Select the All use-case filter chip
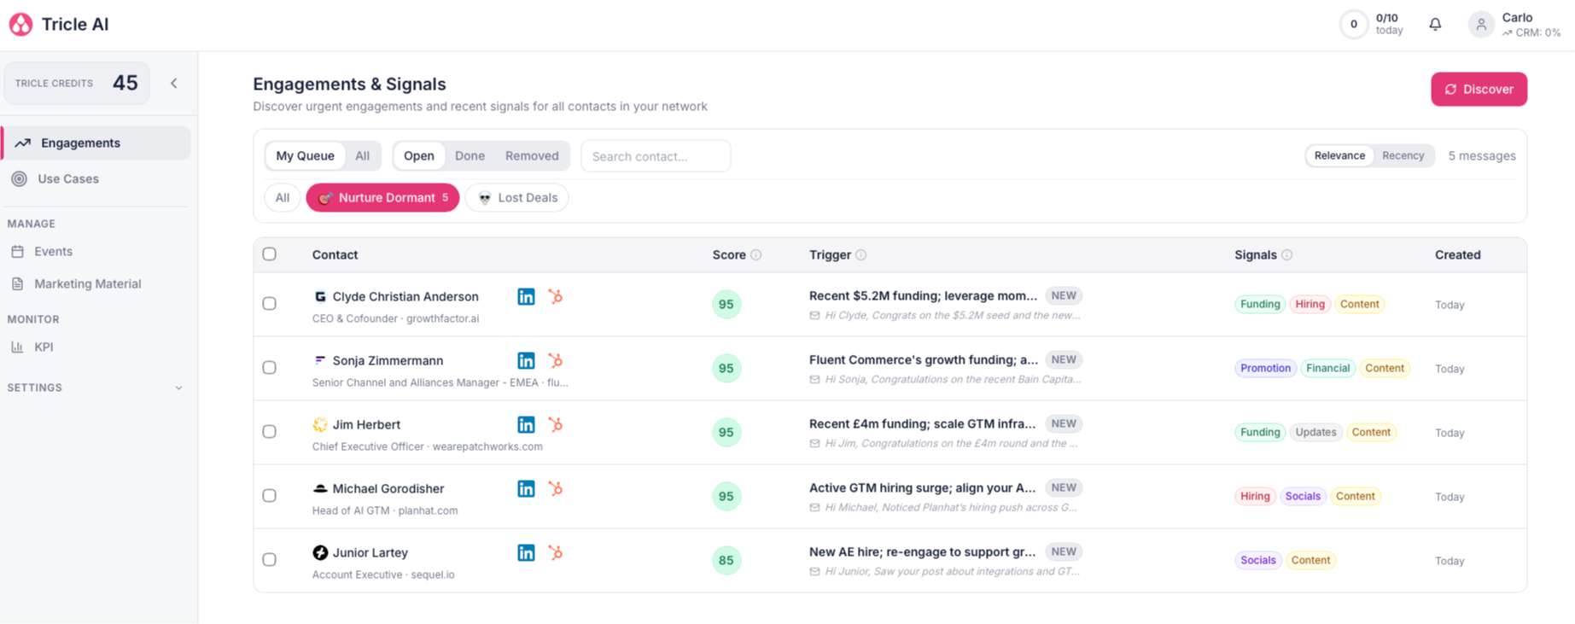 pyautogui.click(x=282, y=198)
